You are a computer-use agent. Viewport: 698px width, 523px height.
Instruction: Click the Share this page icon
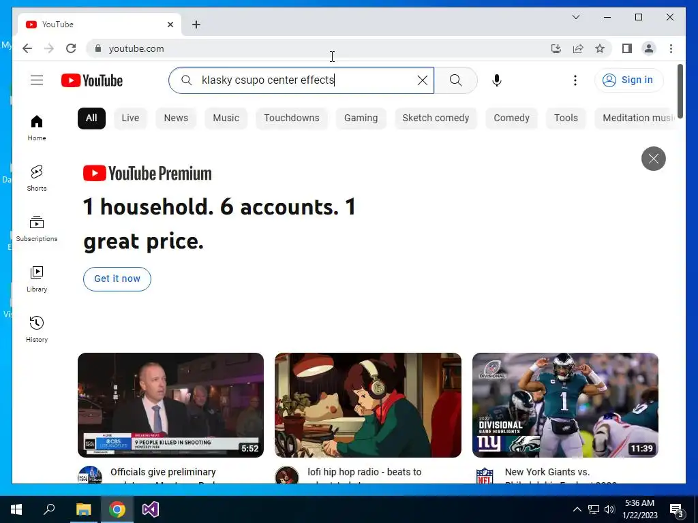pyautogui.click(x=578, y=48)
